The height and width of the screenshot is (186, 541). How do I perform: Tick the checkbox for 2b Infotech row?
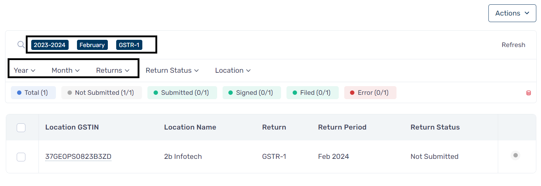pyautogui.click(x=21, y=157)
